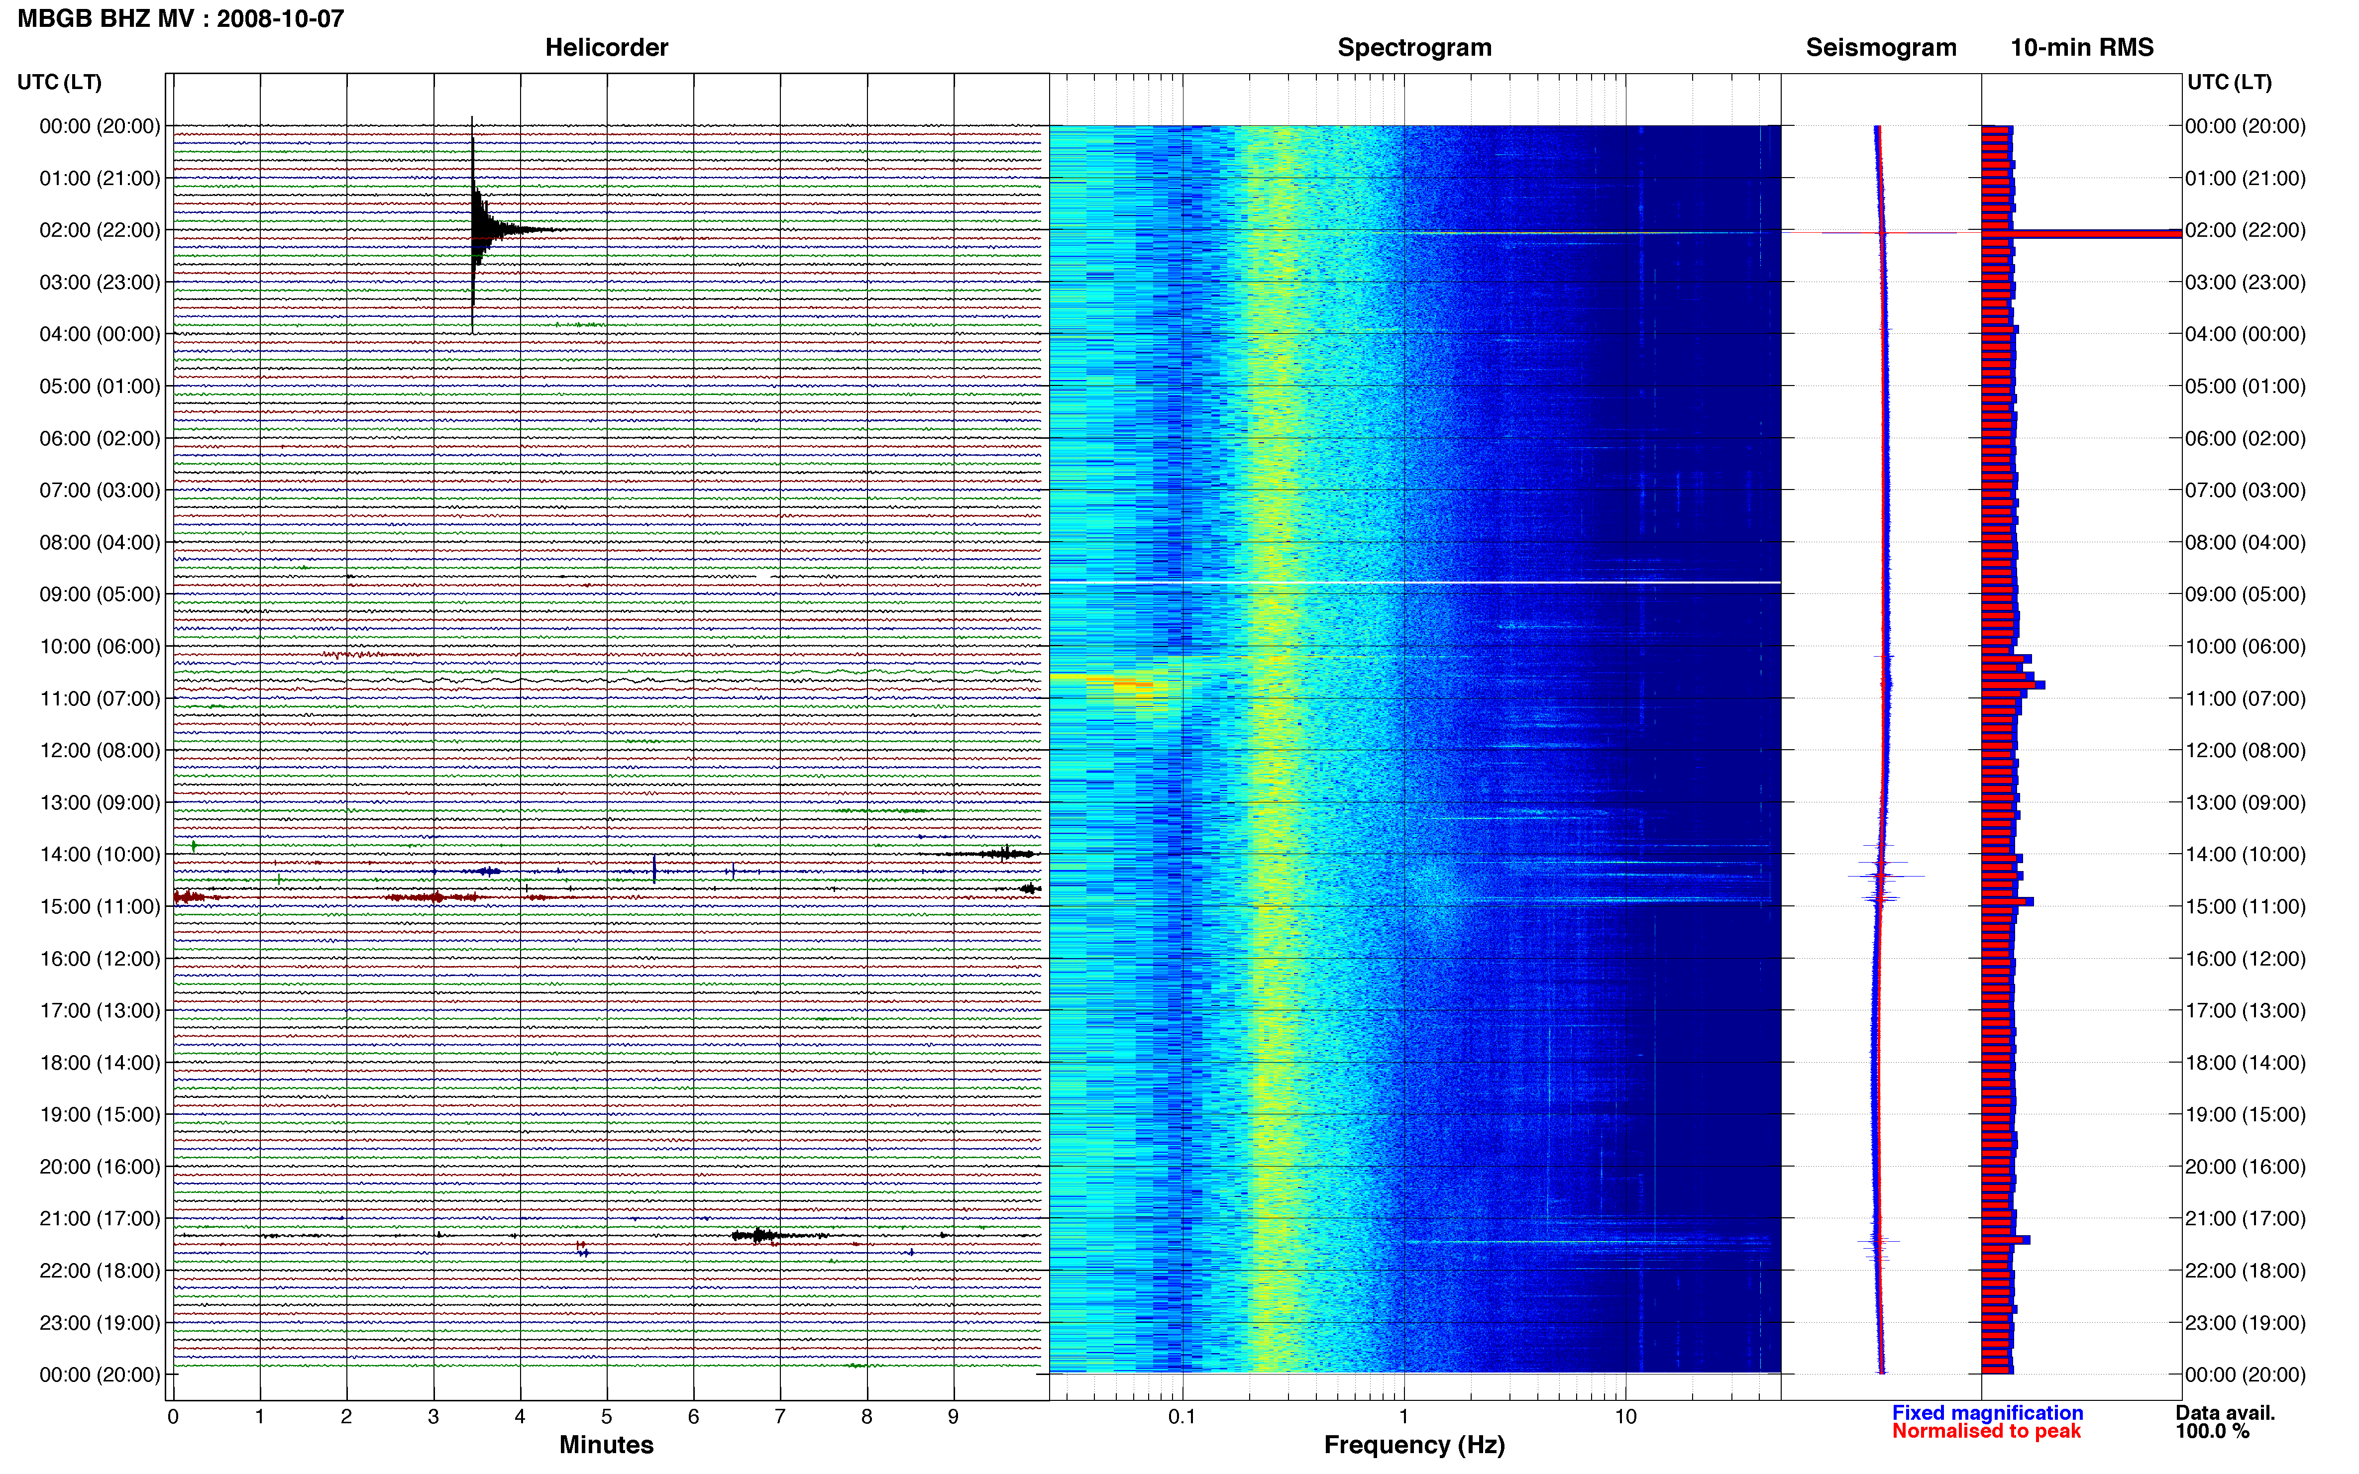The width and height of the screenshot is (2359, 1474).
Task: Click right-axis time label '08:00 (04:00)'
Action: pyautogui.click(x=2245, y=542)
